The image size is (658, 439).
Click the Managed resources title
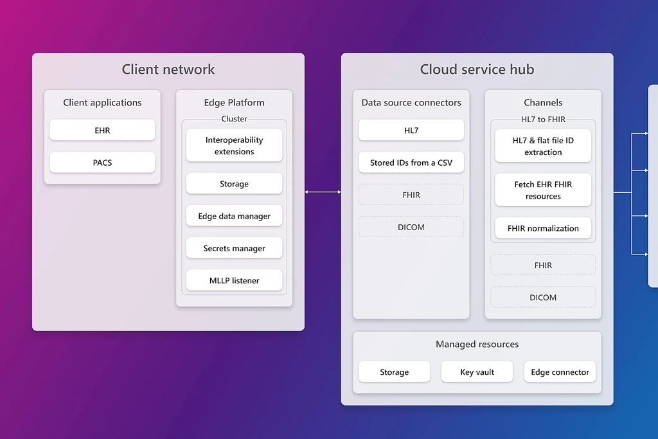(x=477, y=344)
